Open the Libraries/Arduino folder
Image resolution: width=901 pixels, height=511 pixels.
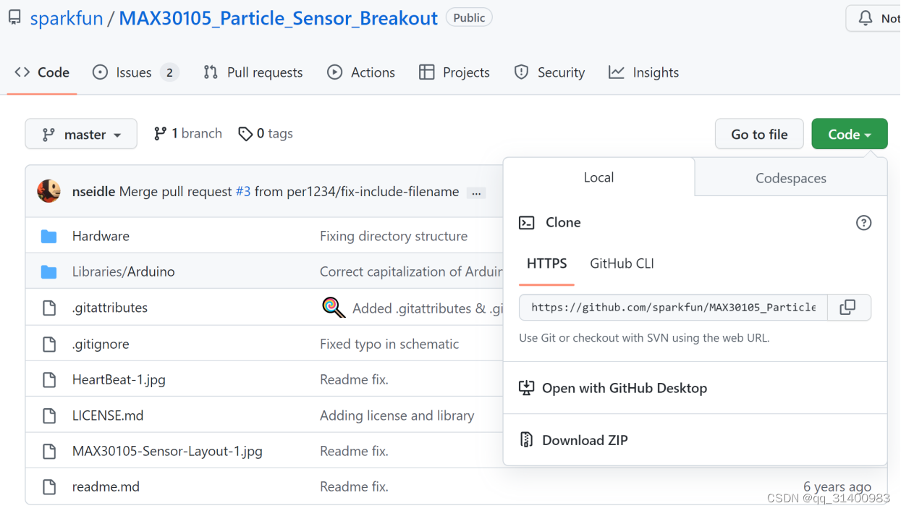124,271
